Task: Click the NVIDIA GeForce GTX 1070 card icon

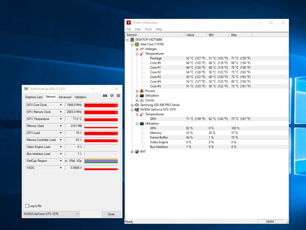Action: point(137,110)
